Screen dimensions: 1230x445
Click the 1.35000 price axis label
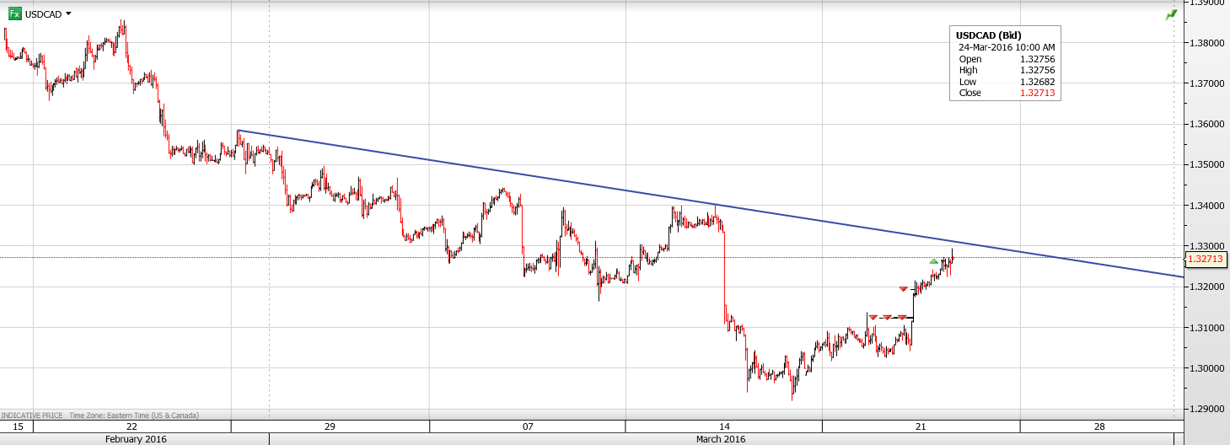click(x=1206, y=164)
